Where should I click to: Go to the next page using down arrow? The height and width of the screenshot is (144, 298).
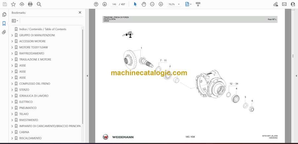pos(105,4)
